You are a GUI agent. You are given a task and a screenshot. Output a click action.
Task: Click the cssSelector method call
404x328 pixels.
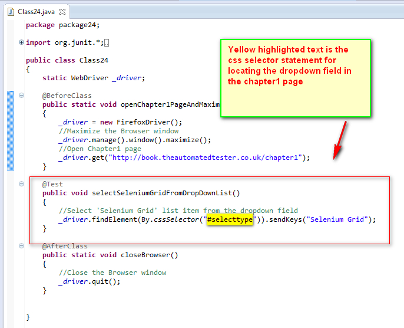177,219
